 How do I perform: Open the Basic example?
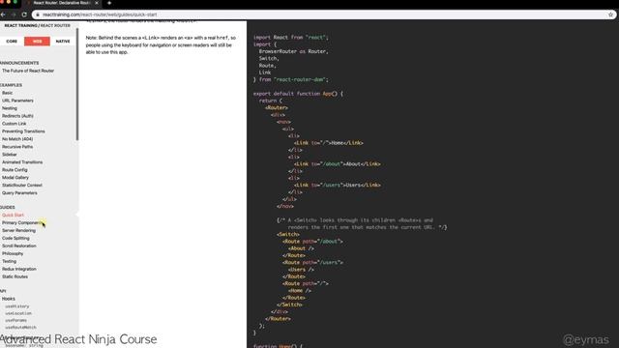coord(7,93)
